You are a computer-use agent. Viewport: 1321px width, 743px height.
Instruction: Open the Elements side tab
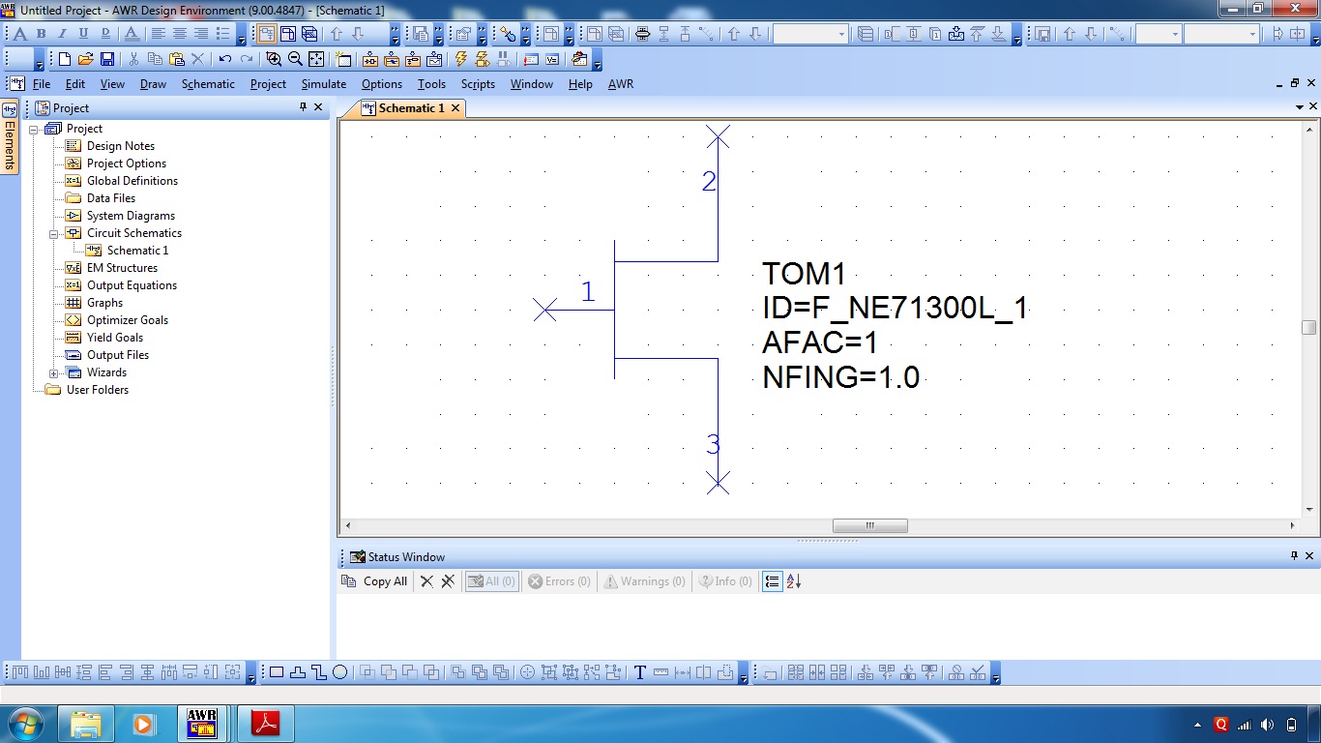pyautogui.click(x=10, y=136)
